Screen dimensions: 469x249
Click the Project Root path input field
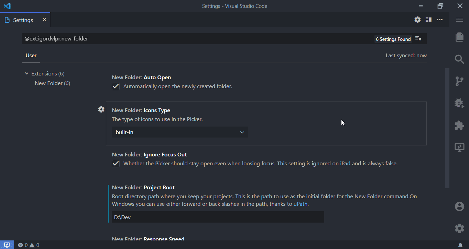[x=218, y=217]
